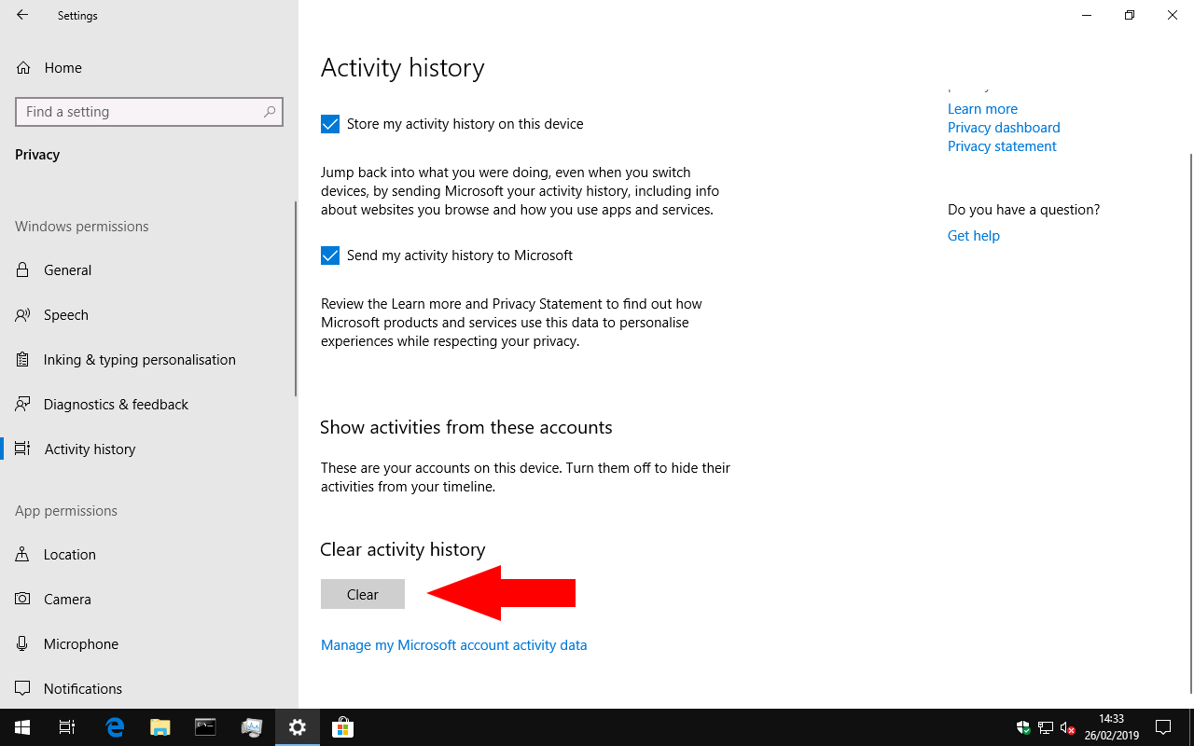
Task: Click the "Show activities from these accounts" heading
Action: pos(466,427)
